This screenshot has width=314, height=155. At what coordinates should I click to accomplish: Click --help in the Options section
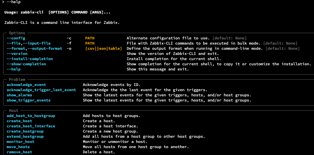pyautogui.click(x=14, y=69)
